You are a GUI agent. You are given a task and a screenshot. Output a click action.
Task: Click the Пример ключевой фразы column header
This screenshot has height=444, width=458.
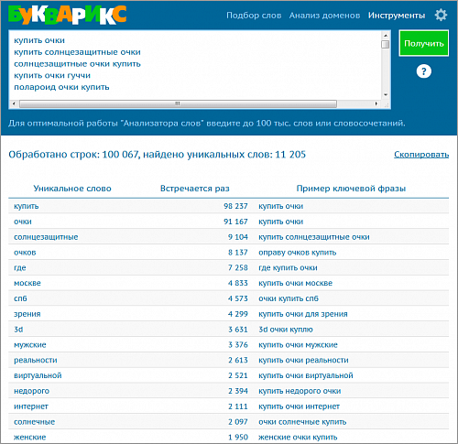click(351, 189)
